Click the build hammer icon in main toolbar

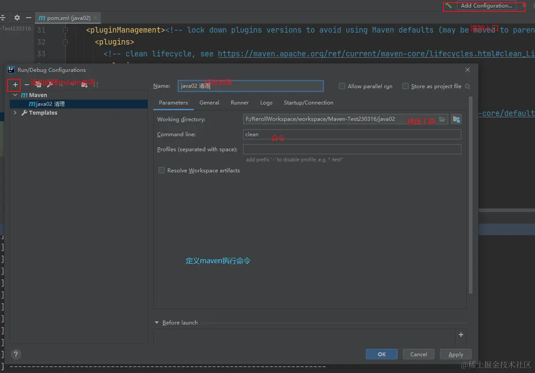coord(448,6)
